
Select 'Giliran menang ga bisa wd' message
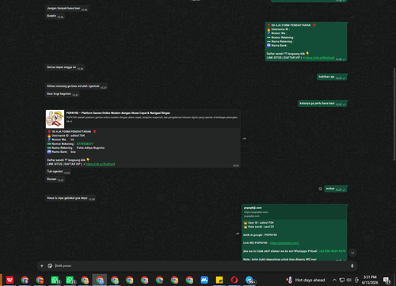76,86
